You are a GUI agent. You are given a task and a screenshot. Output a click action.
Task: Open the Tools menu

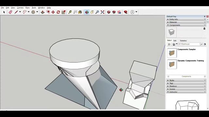tap(34, 8)
